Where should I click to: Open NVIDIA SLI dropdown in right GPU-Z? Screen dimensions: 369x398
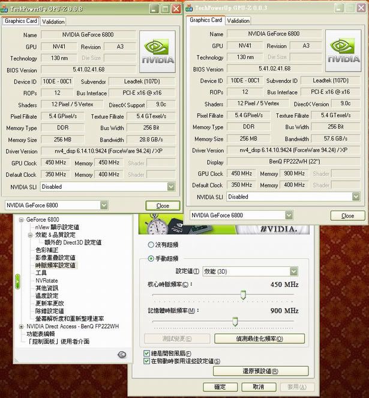point(356,197)
